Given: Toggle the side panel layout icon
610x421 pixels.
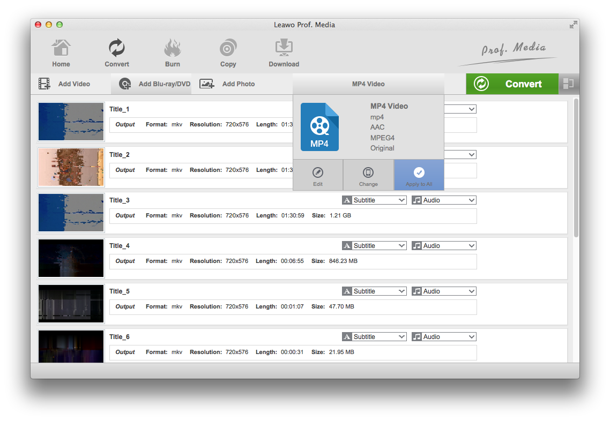Looking at the screenshot, I should [x=569, y=84].
